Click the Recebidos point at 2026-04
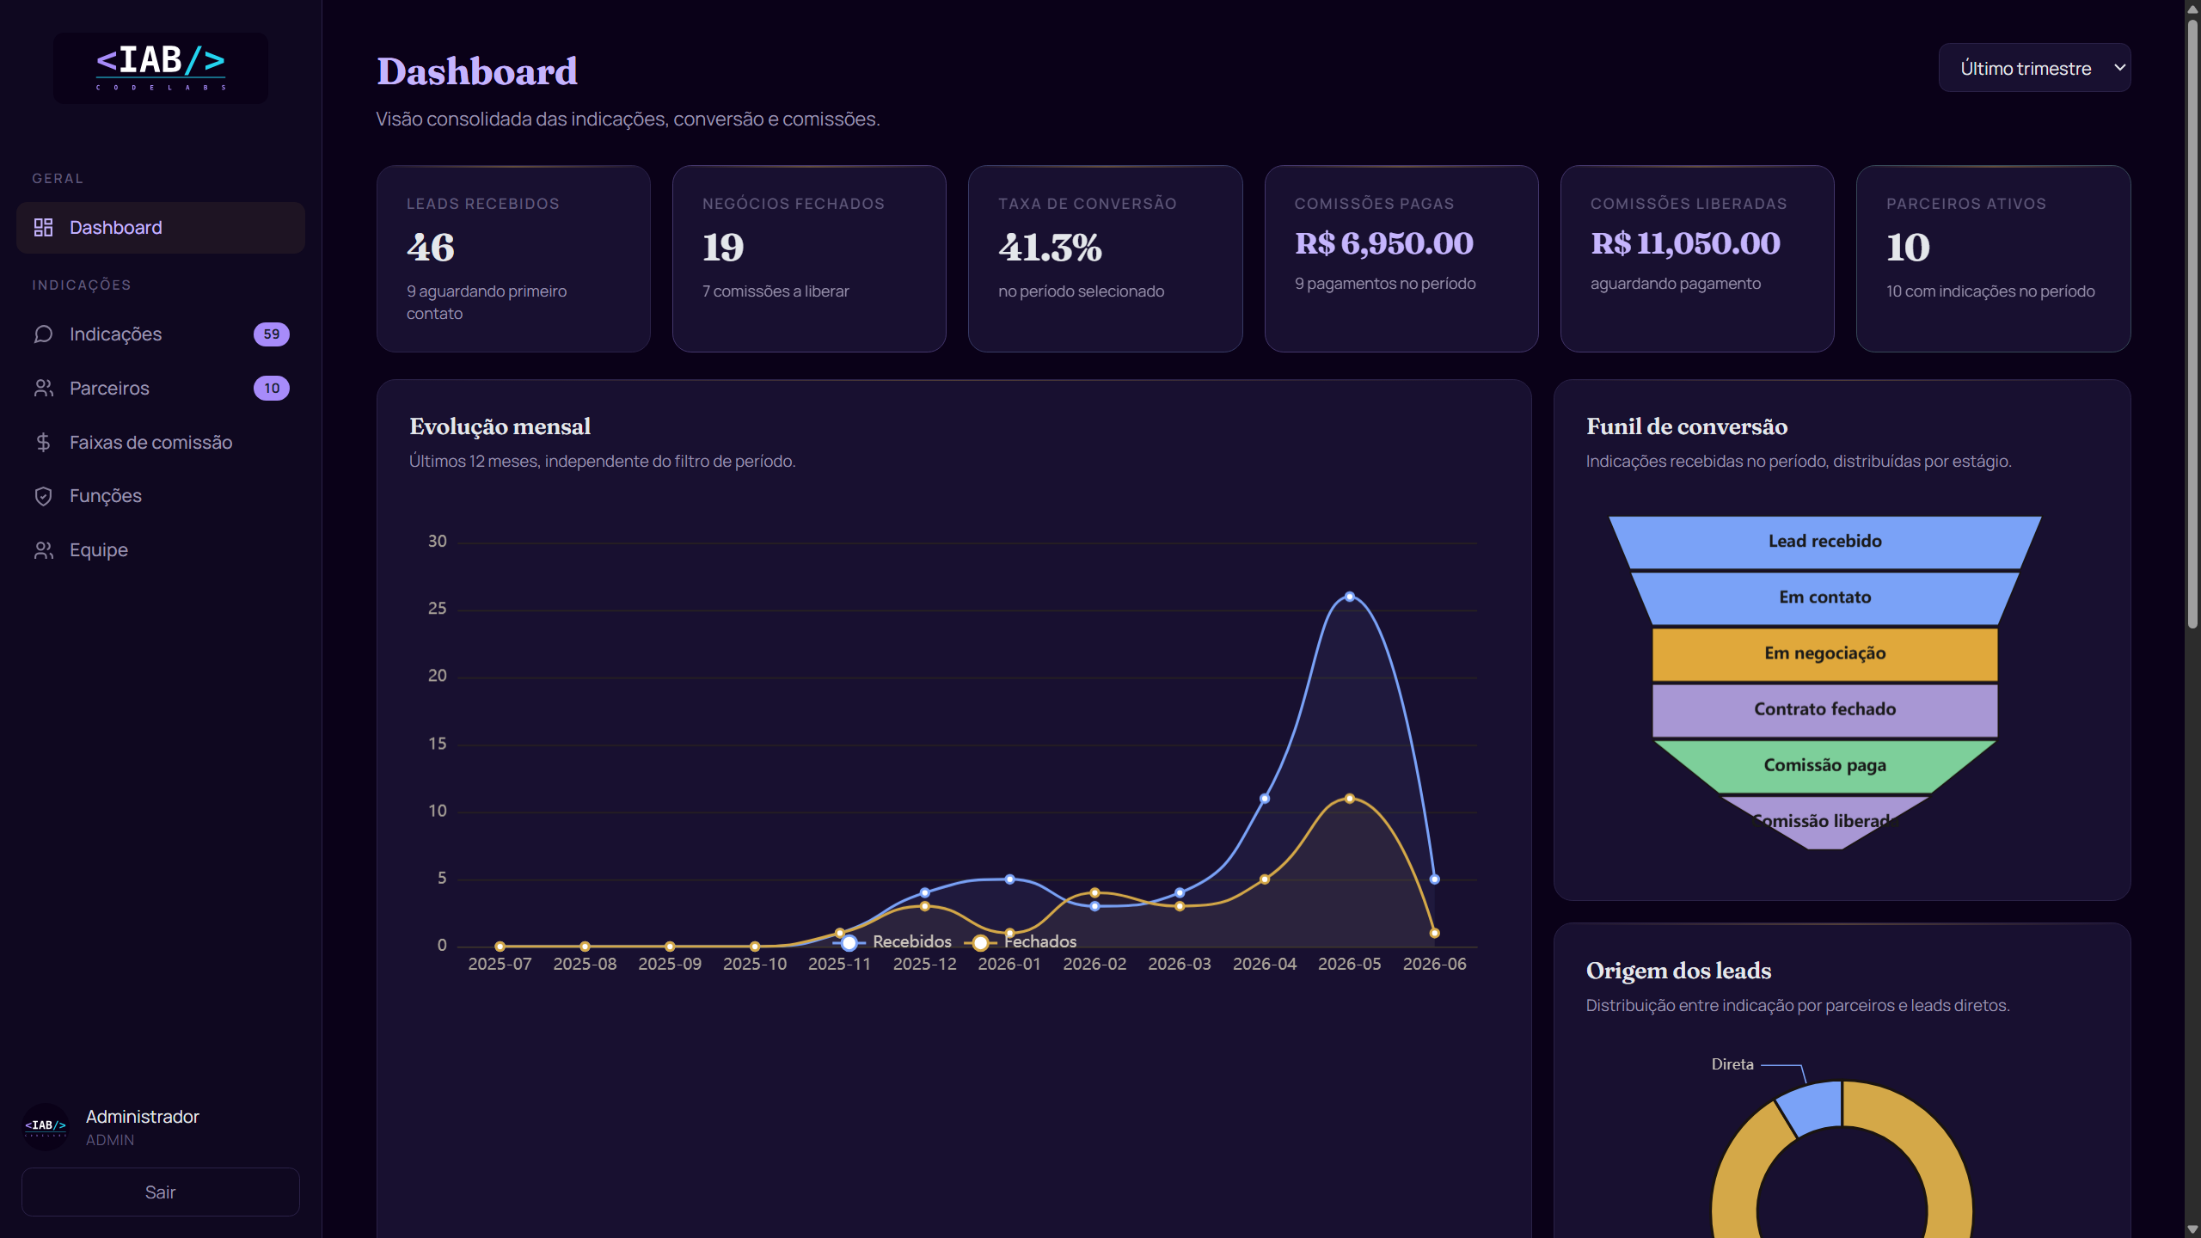 click(x=1264, y=799)
